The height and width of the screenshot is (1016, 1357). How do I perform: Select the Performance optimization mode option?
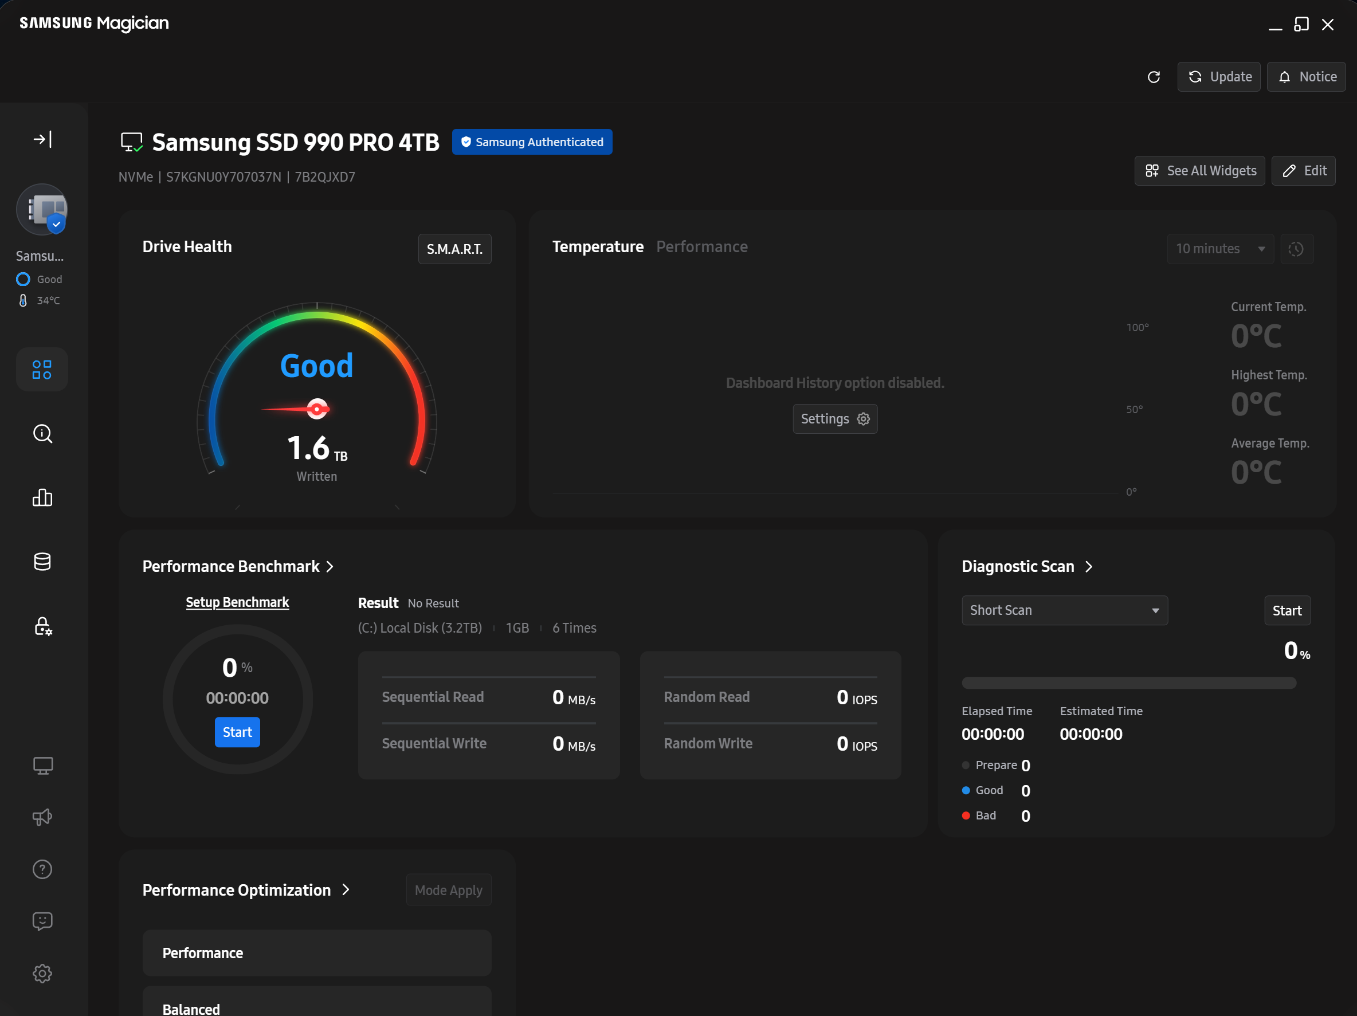316,953
